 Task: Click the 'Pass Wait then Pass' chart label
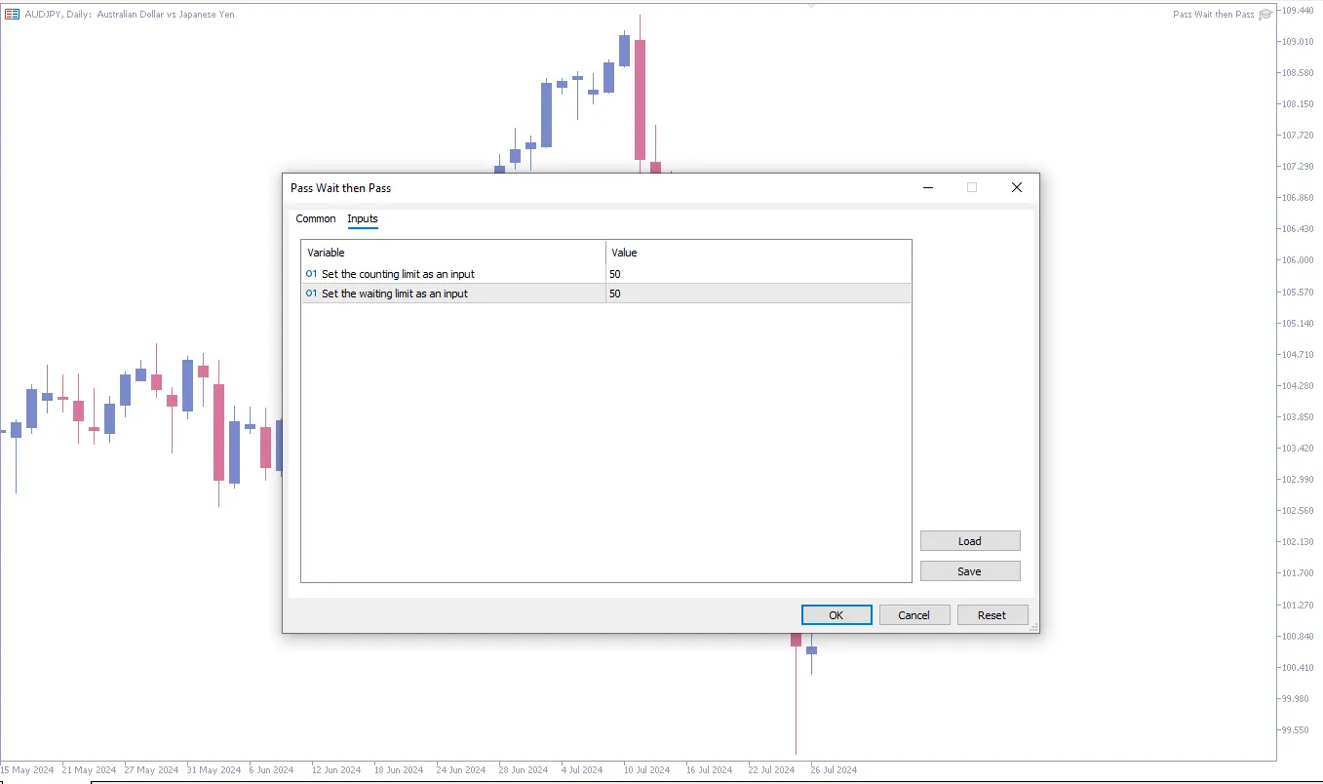click(1213, 15)
